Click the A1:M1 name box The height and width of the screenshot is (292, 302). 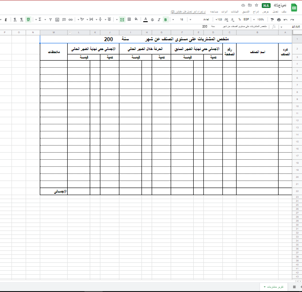[295, 27]
